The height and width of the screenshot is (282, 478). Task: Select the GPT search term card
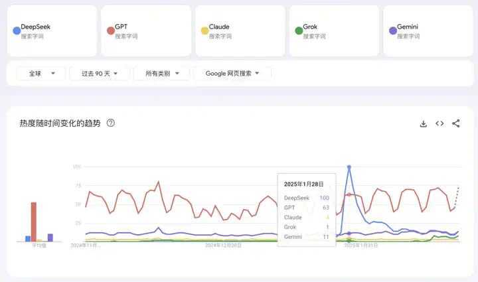pyautogui.click(x=146, y=31)
